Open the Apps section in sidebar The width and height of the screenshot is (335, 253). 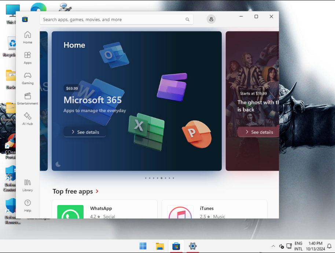pos(27,58)
